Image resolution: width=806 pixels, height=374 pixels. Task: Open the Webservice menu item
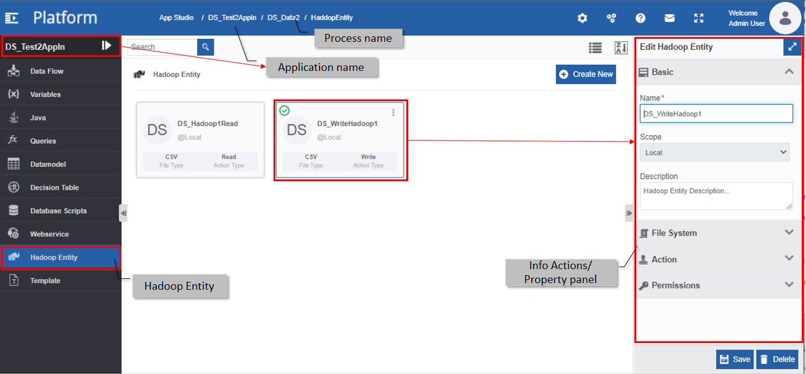(61, 234)
